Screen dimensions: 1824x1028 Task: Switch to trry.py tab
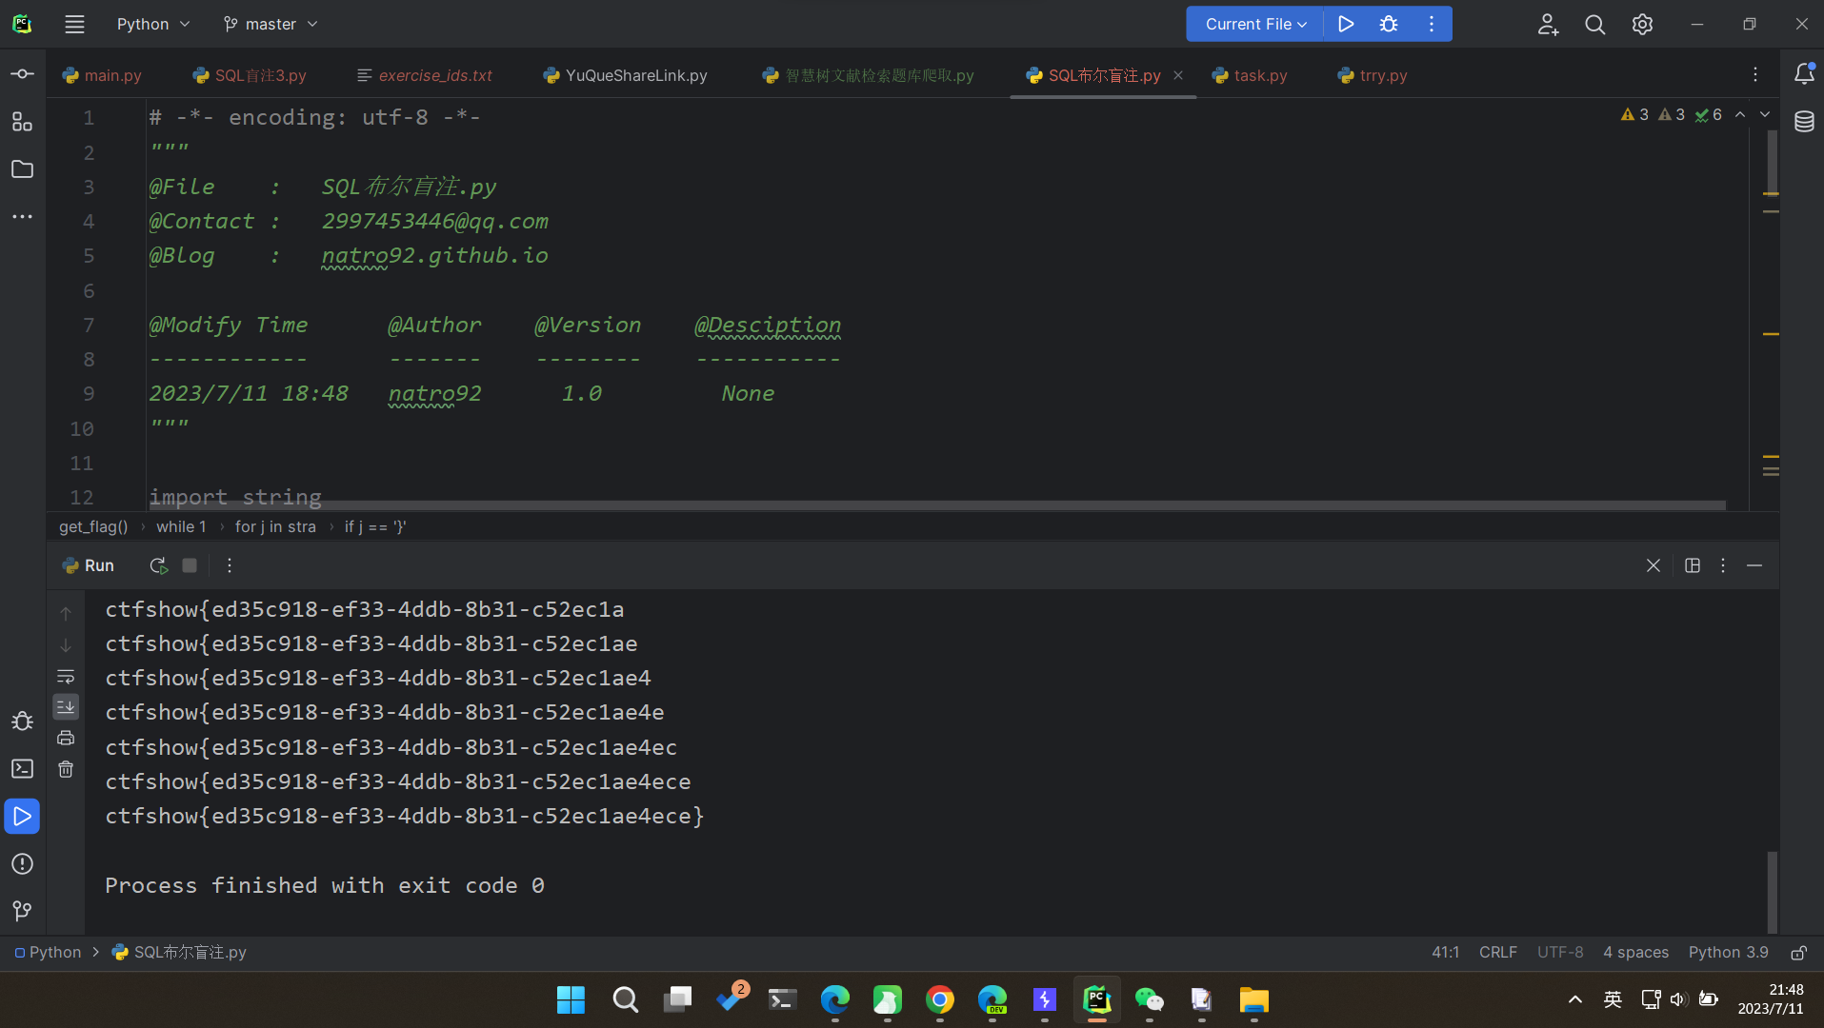point(1373,75)
